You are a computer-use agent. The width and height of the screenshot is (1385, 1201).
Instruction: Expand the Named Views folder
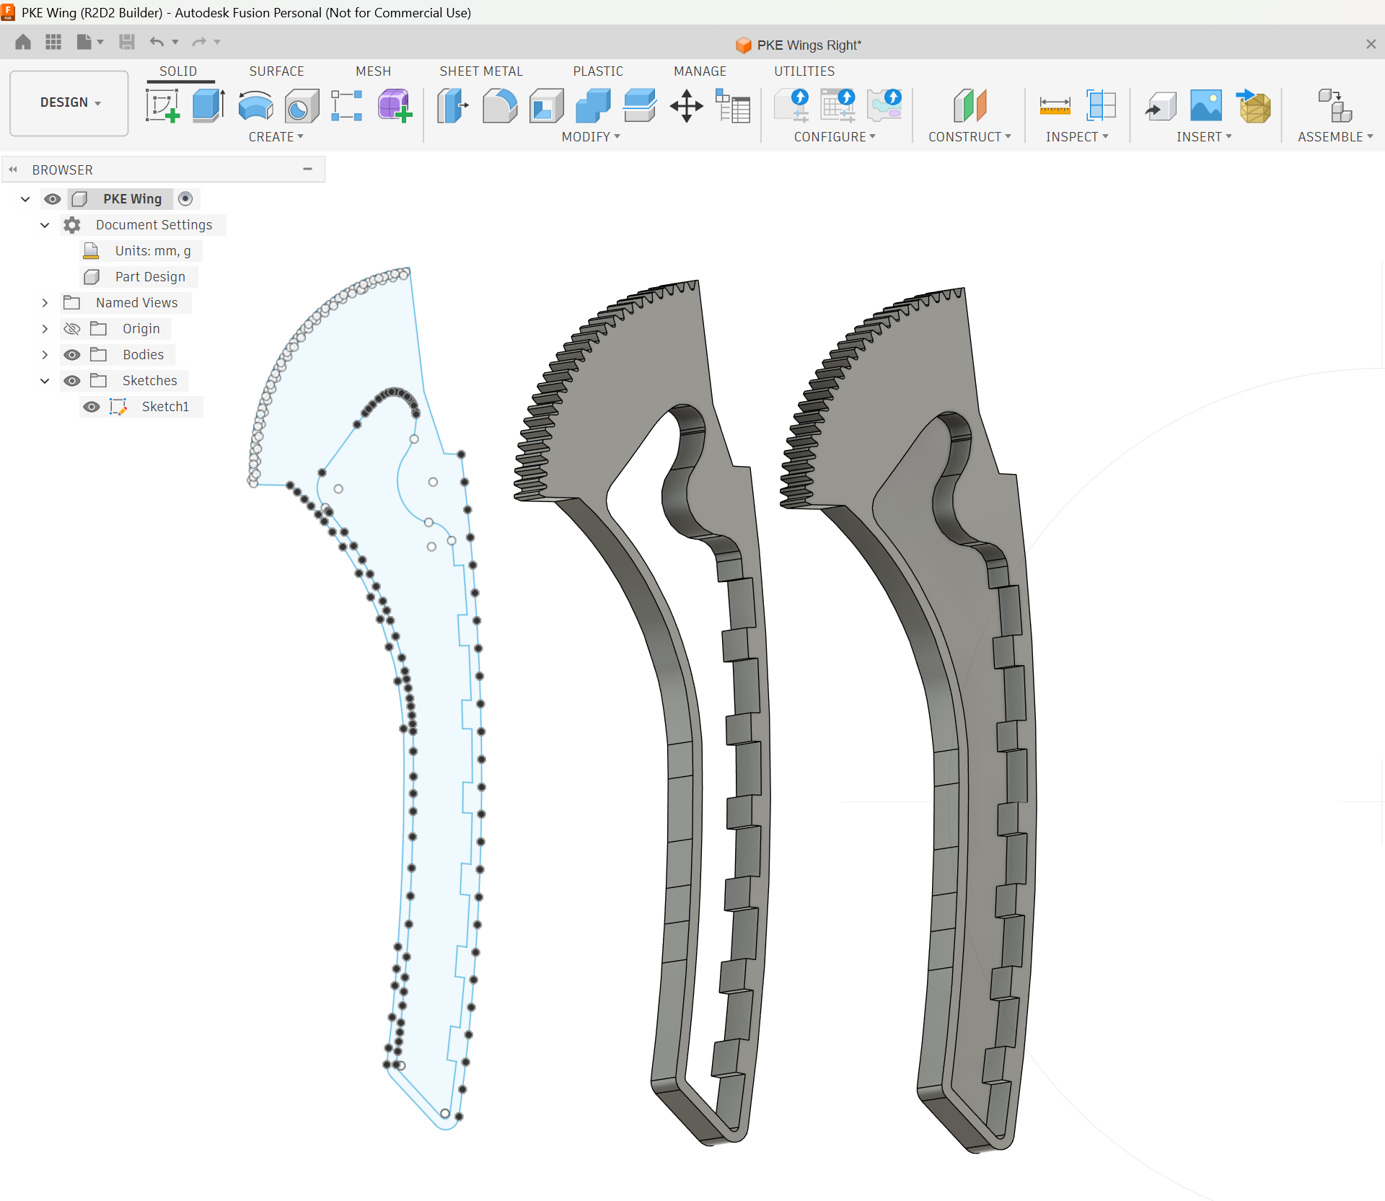coord(45,303)
